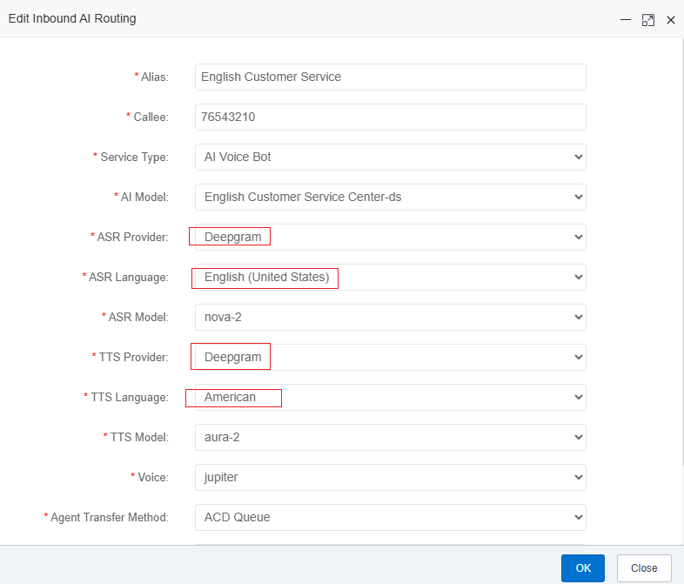Screen dimensions: 684x584
Task: Expand the ASR Provider dropdown
Action: (391, 238)
